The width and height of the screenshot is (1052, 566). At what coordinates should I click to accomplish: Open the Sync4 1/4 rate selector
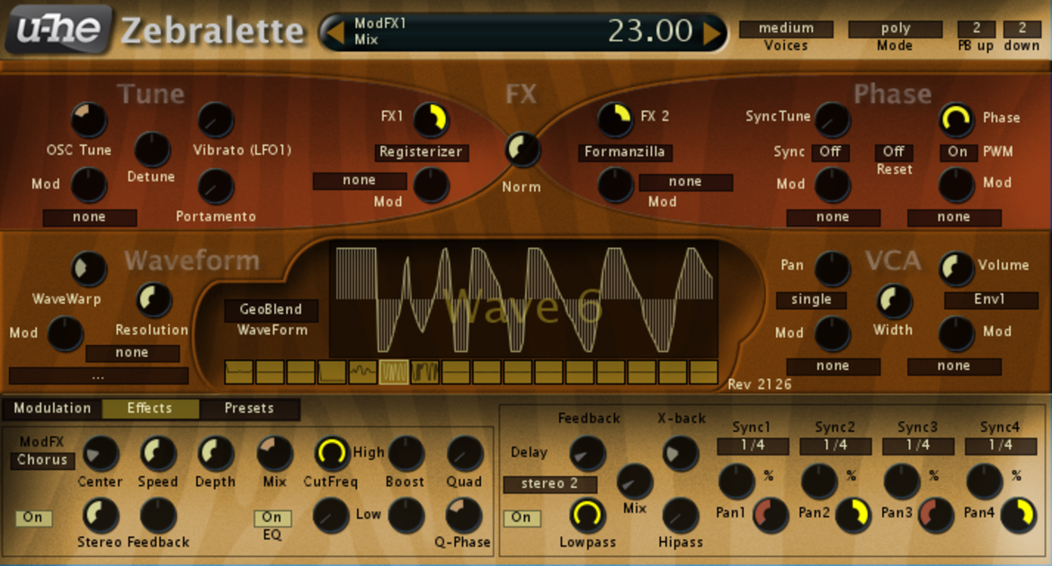tap(1001, 446)
